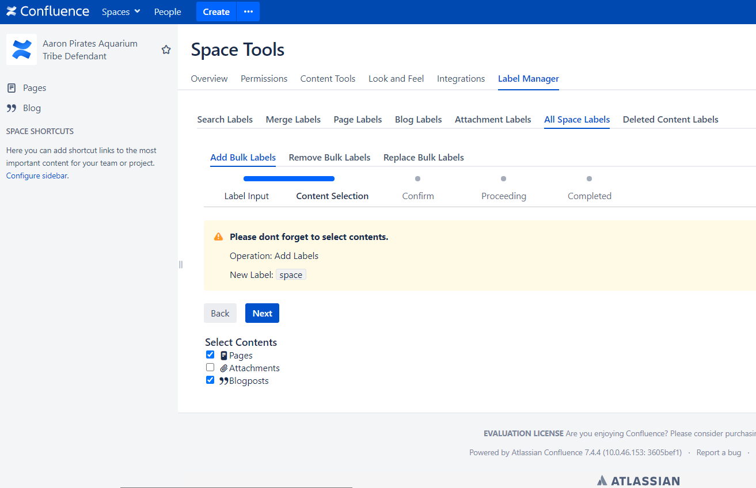This screenshot has width=756, height=488.
Task: Click the Create button
Action: pos(216,12)
